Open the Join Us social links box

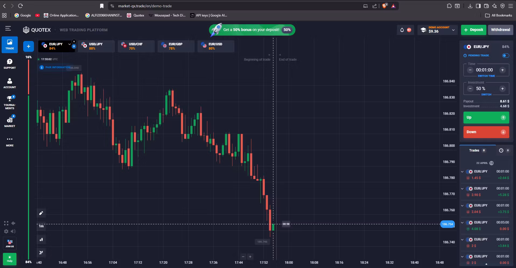click(x=10, y=243)
